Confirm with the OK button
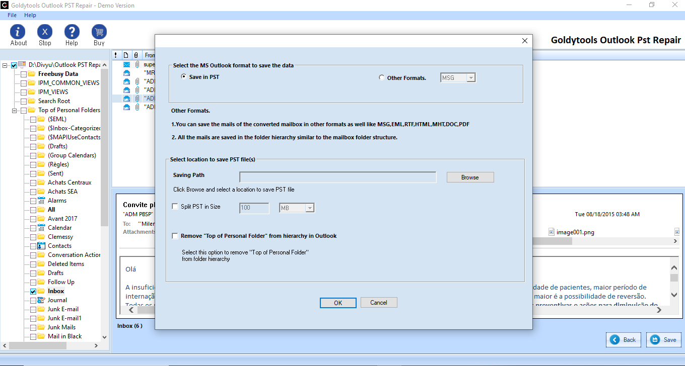The height and width of the screenshot is (366, 685). pos(338,303)
